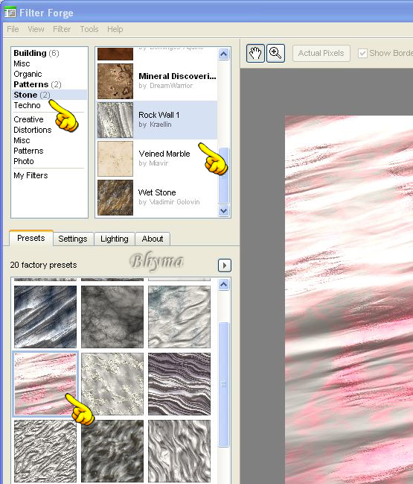
Task: Click the presets scrollbar thumb
Action: pyautogui.click(x=223, y=384)
